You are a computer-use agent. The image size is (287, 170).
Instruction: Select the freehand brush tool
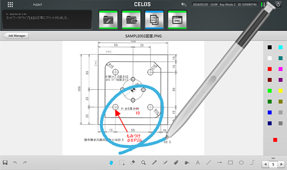(x=165, y=163)
